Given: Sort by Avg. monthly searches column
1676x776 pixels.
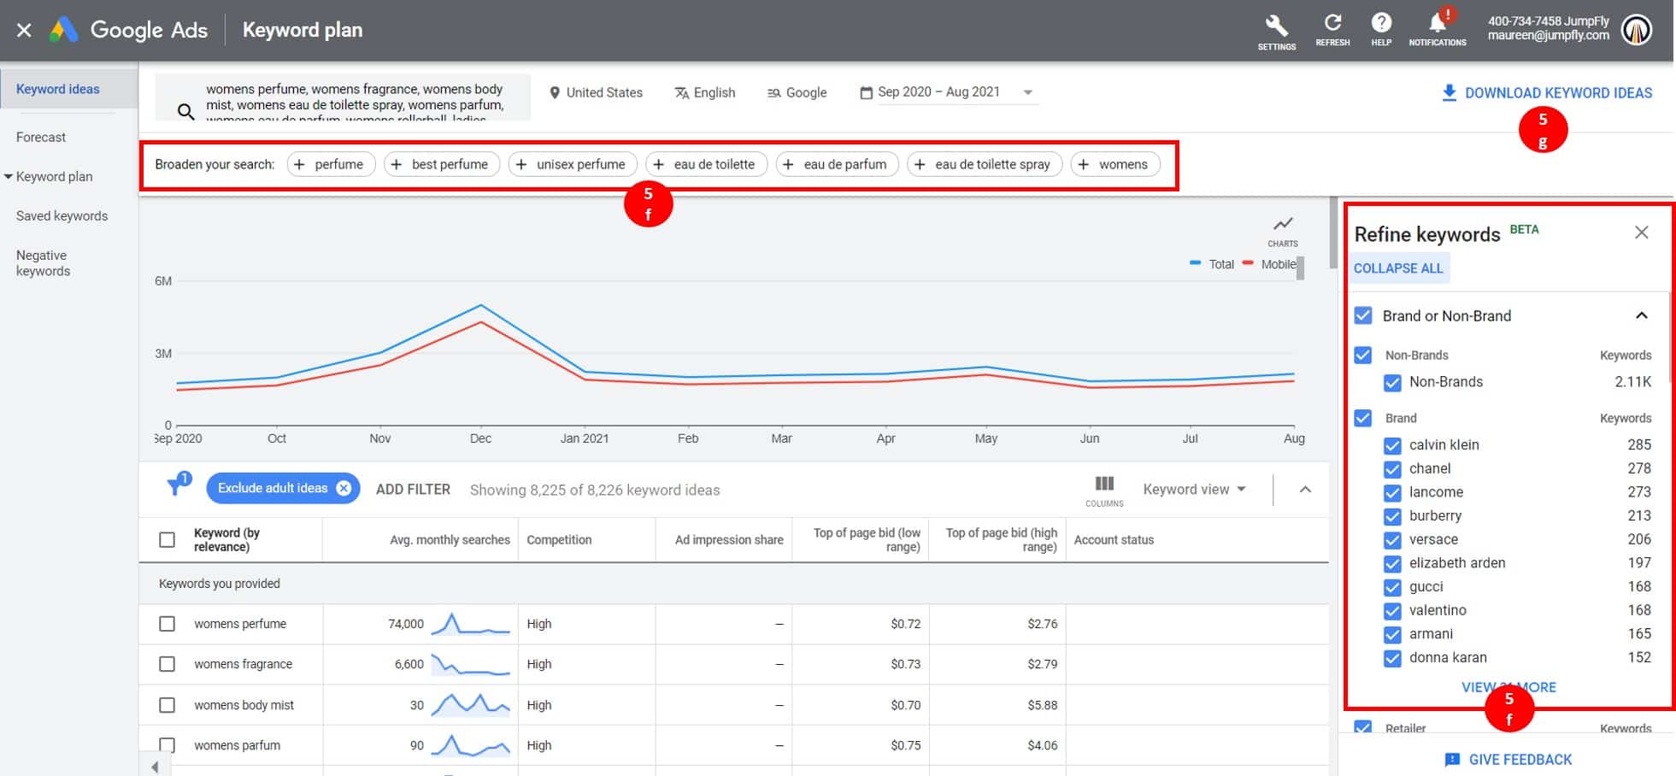Looking at the screenshot, I should (450, 539).
